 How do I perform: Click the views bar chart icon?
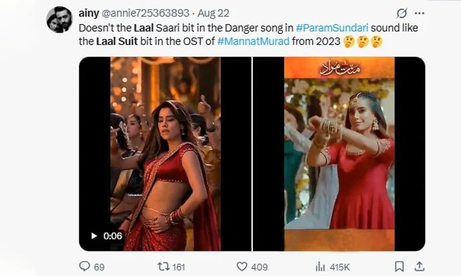pos(319,266)
